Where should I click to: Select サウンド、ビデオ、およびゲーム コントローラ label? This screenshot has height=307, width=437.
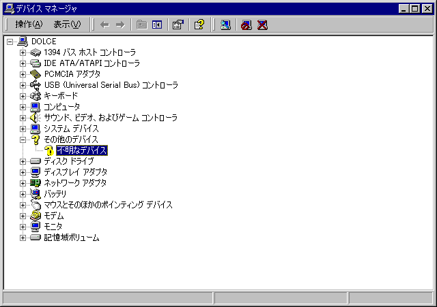pyautogui.click(x=111, y=118)
